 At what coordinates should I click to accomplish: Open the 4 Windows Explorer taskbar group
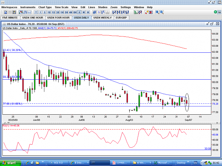(142, 163)
